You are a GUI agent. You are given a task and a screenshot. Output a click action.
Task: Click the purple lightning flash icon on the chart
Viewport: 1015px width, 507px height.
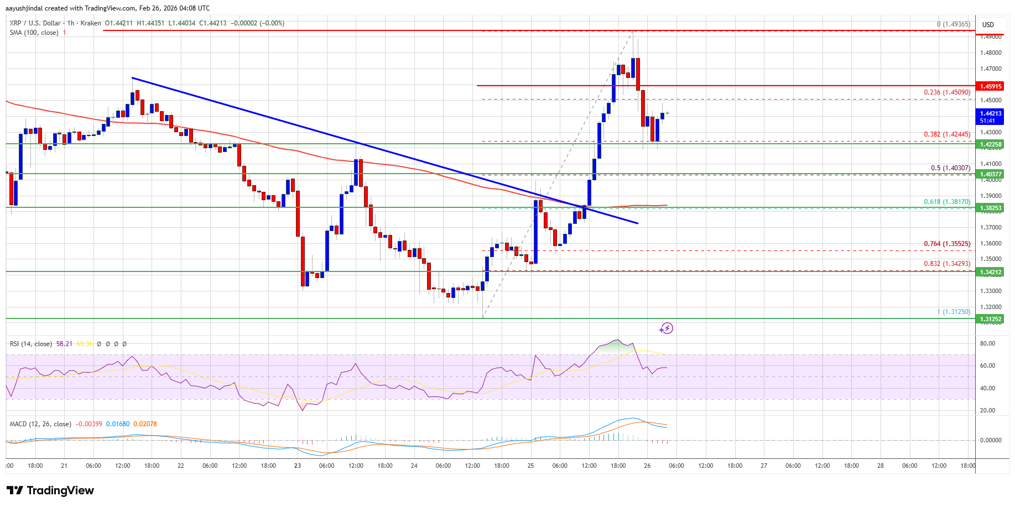coord(668,328)
